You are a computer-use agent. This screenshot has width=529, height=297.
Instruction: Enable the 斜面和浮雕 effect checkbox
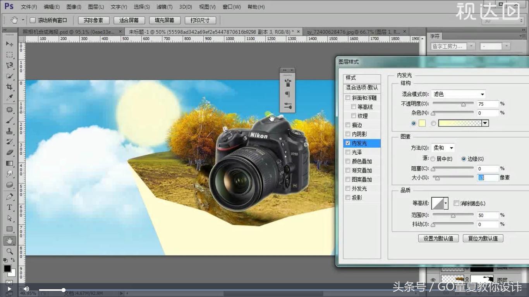click(x=348, y=97)
